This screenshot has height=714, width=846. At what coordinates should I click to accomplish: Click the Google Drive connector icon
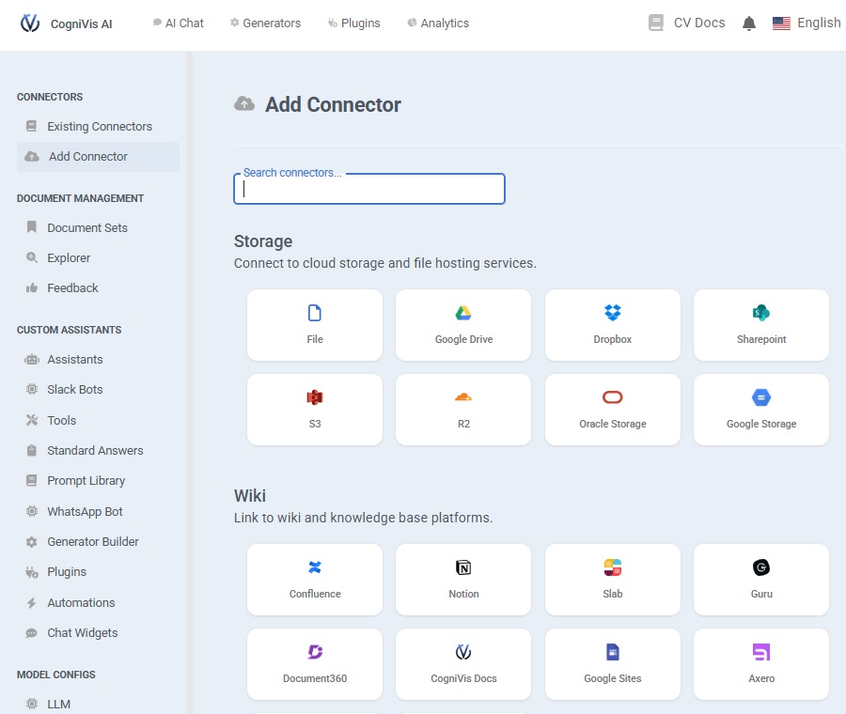coord(463,314)
